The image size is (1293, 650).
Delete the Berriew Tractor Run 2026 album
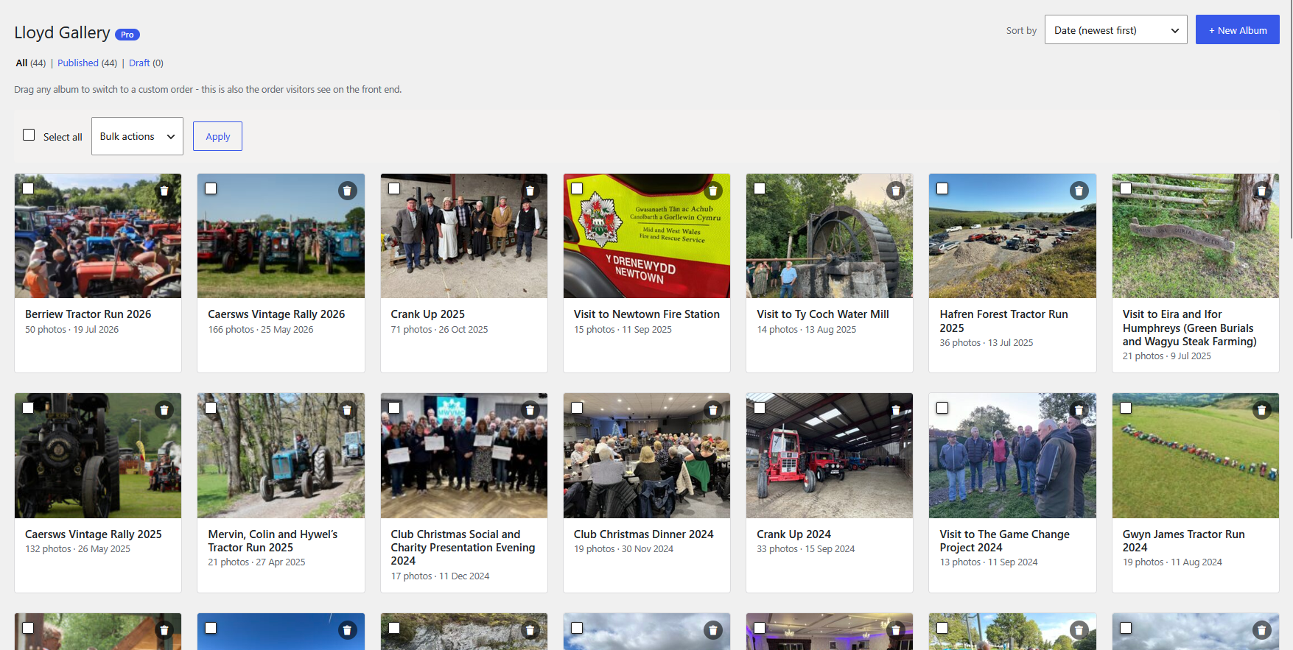164,191
